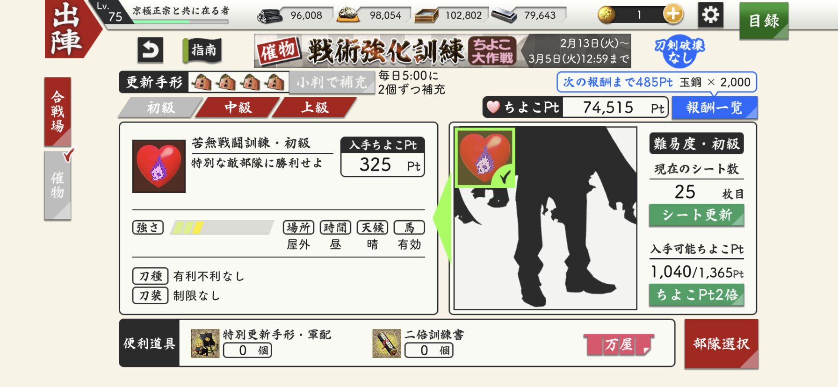This screenshot has height=387, width=838.
Task: Open the settings gear icon
Action: click(x=711, y=15)
